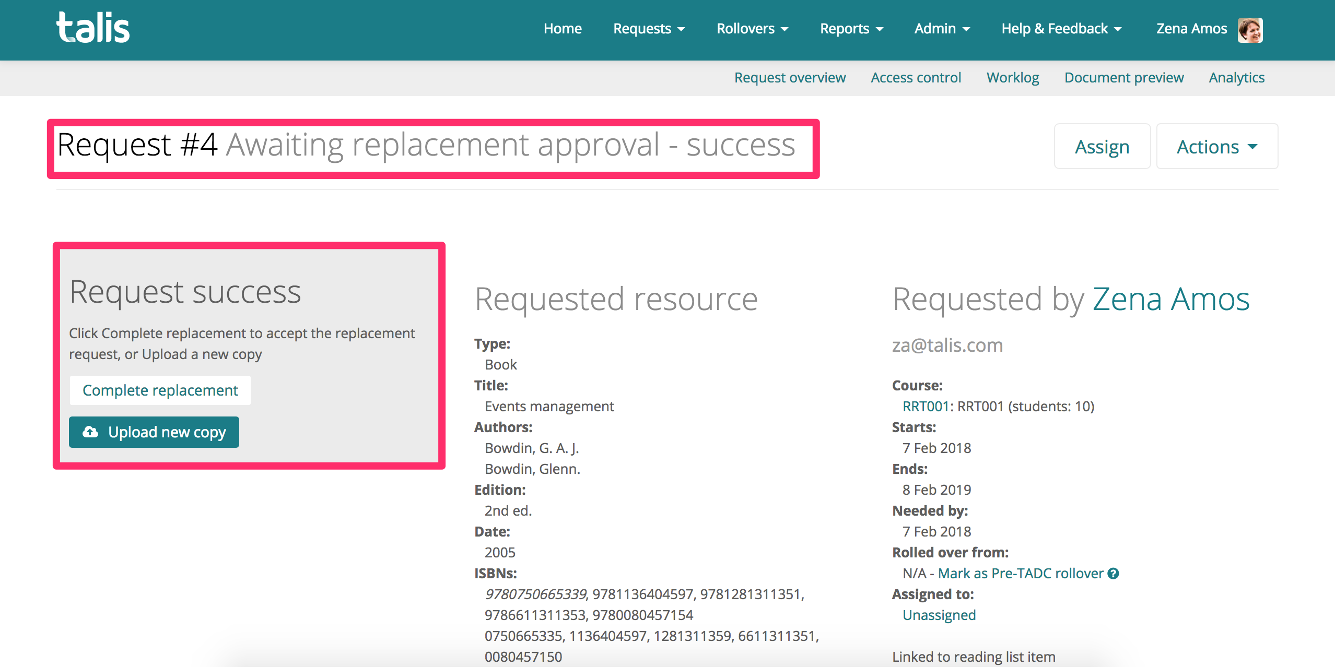
Task: Click the help question mark beside Pre-TADC rollover
Action: click(x=1114, y=573)
